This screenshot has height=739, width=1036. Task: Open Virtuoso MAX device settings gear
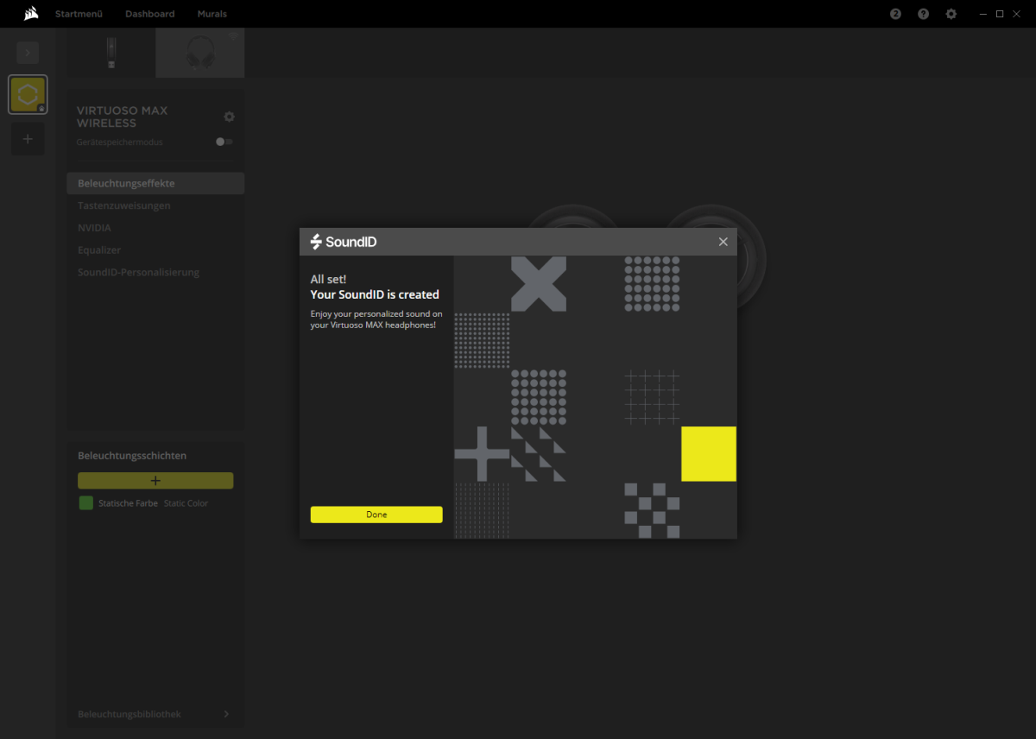pos(229,117)
